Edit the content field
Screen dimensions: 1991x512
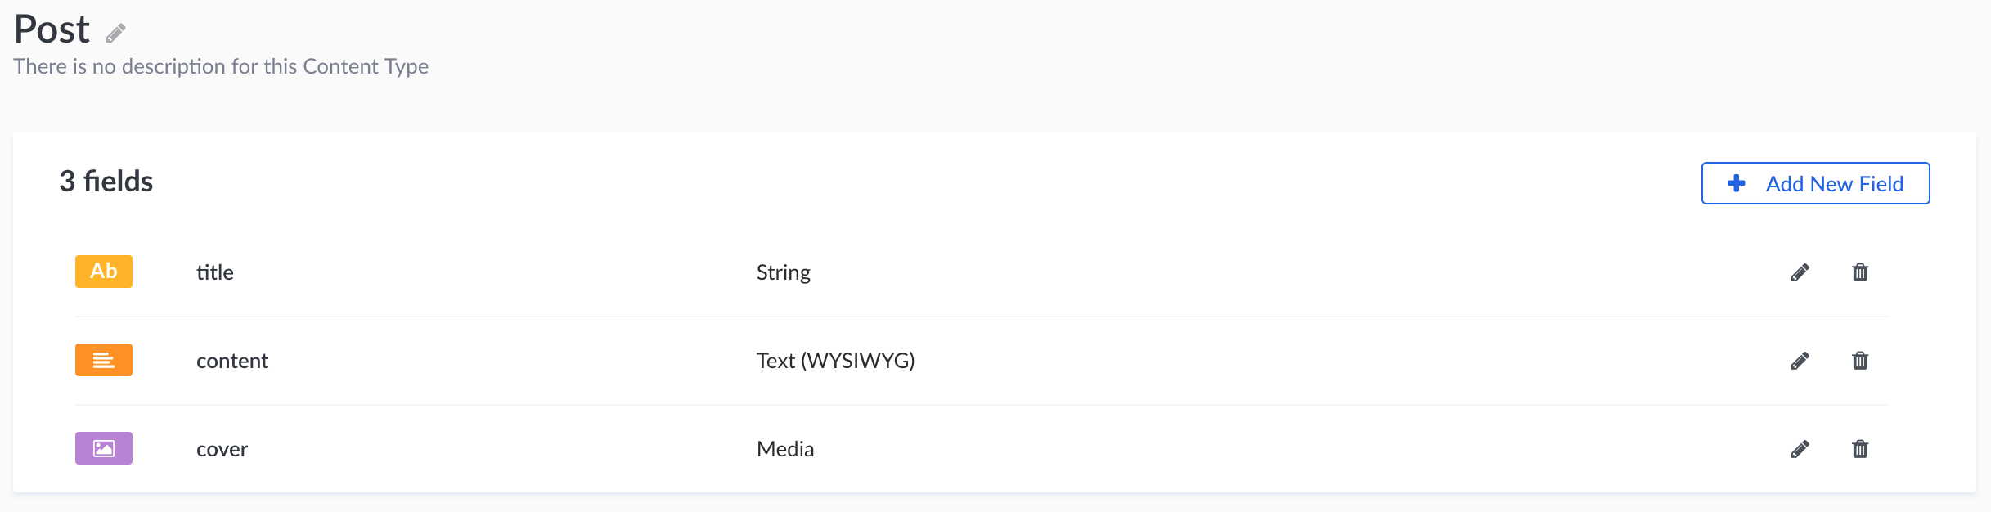(x=1800, y=361)
